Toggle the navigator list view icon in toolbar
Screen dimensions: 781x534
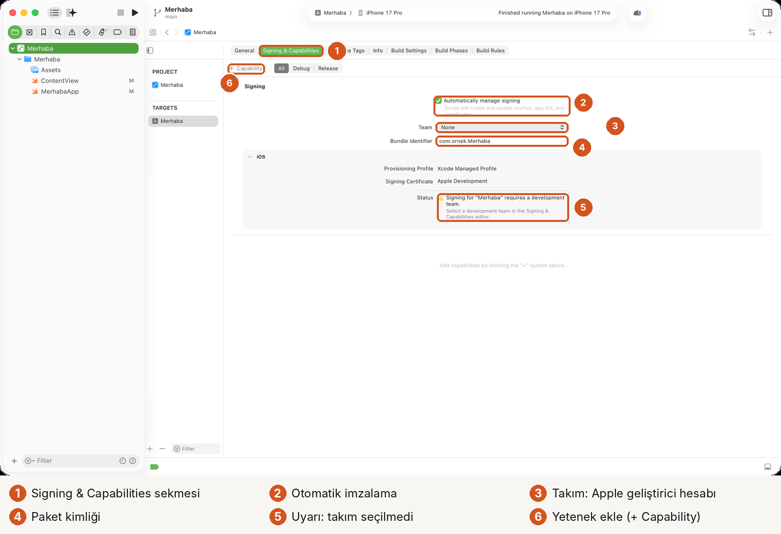click(x=55, y=13)
